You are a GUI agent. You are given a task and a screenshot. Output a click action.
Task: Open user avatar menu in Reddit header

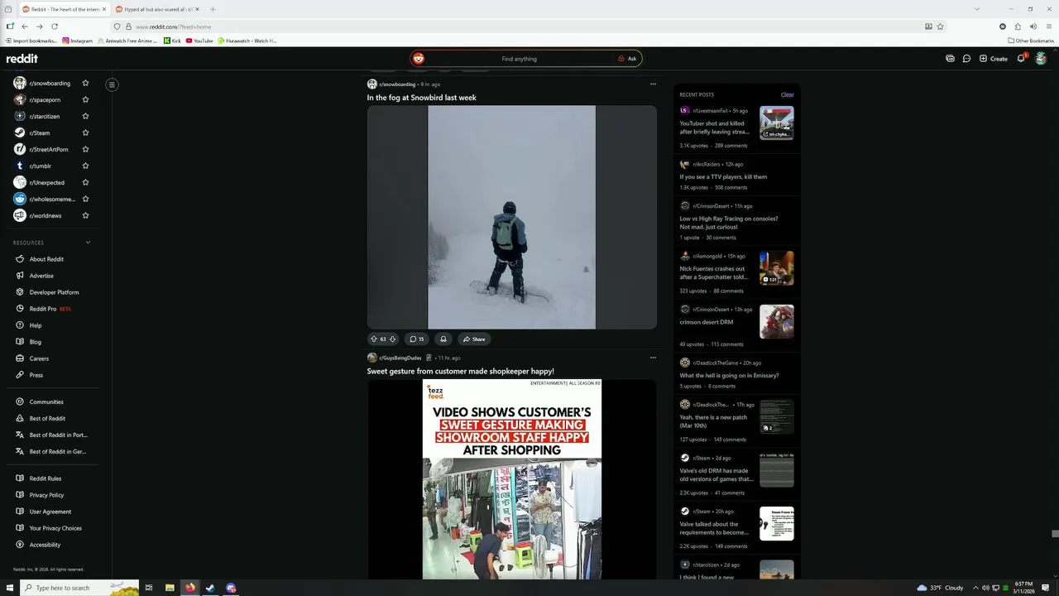coord(1041,59)
